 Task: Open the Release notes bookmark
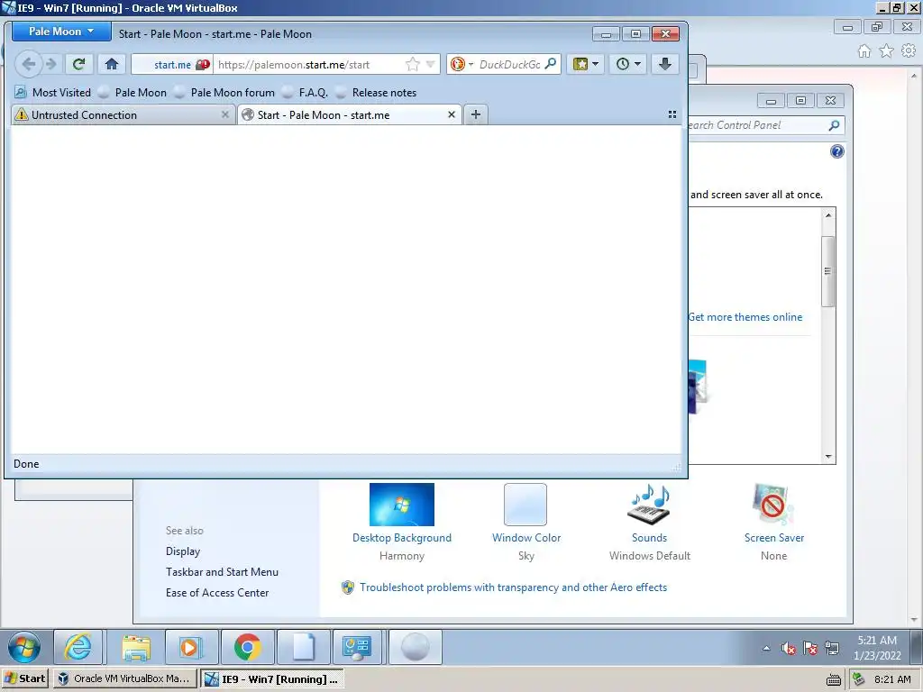(376, 93)
